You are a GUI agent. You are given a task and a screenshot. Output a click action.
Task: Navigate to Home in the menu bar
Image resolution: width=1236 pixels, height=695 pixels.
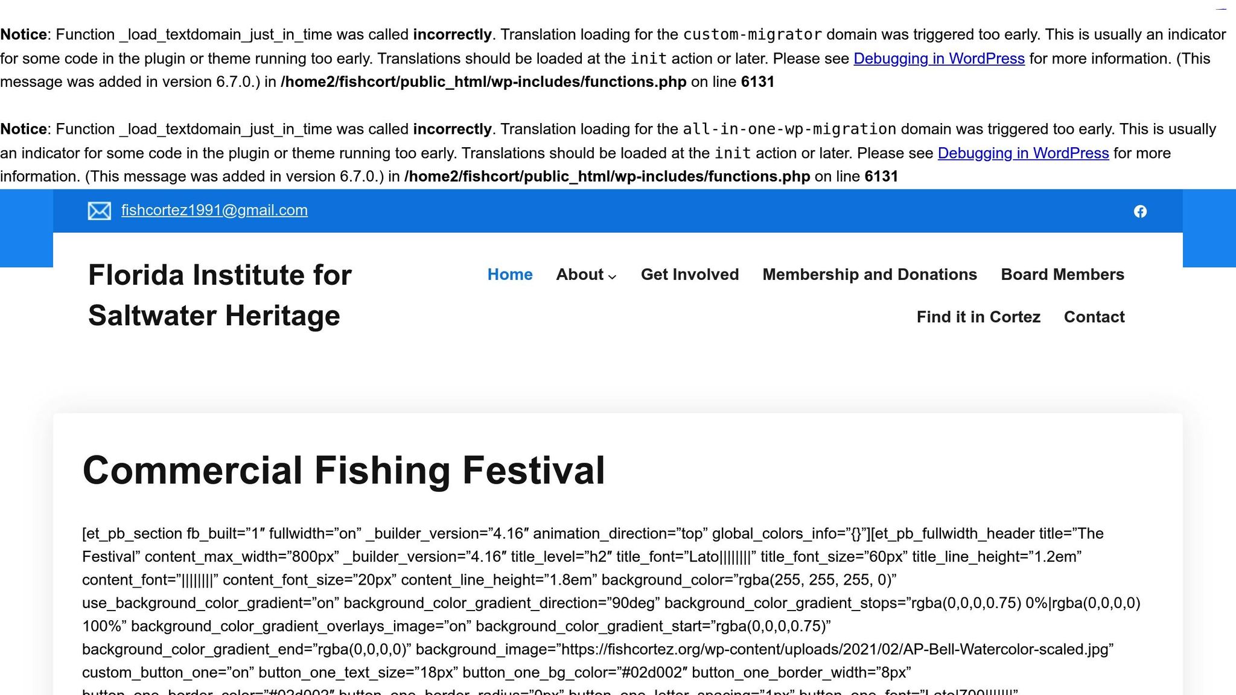tap(509, 275)
